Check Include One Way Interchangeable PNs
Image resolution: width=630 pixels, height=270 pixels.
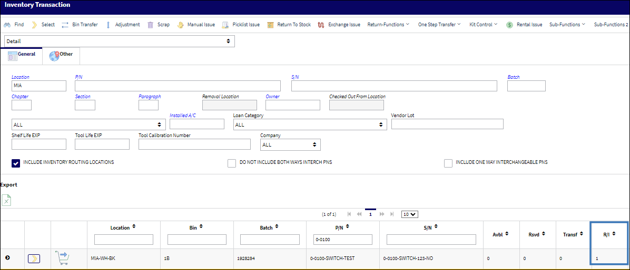(x=448, y=163)
